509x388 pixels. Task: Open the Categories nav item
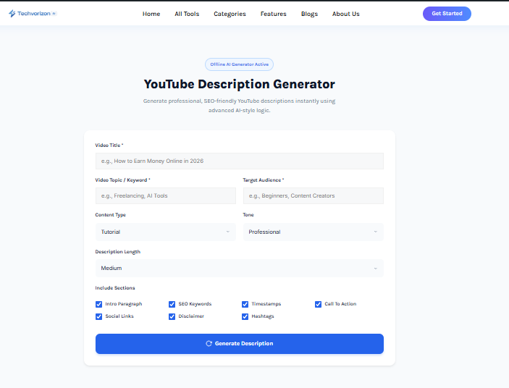230,14
